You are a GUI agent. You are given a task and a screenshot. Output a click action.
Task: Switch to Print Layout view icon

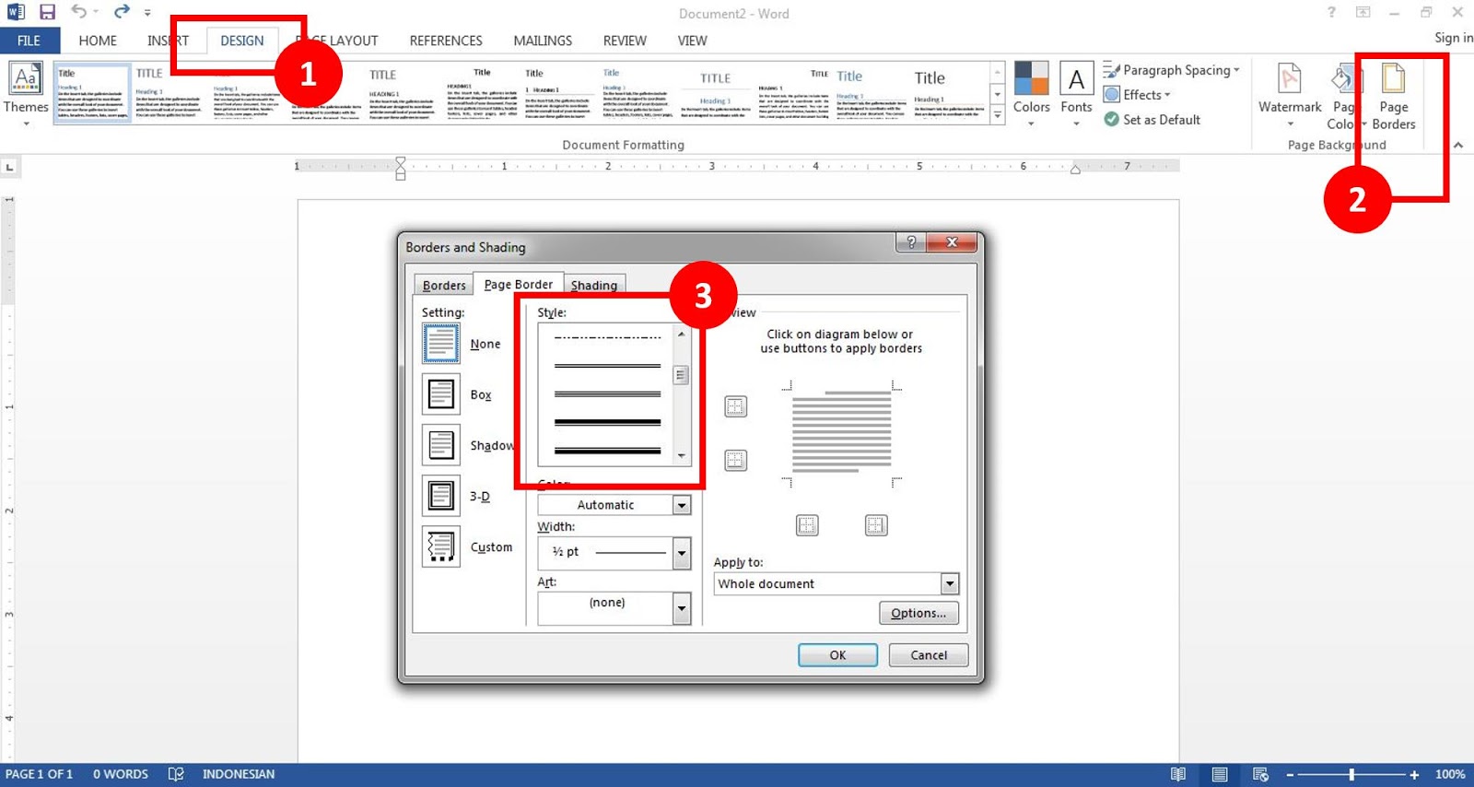coord(1220,774)
